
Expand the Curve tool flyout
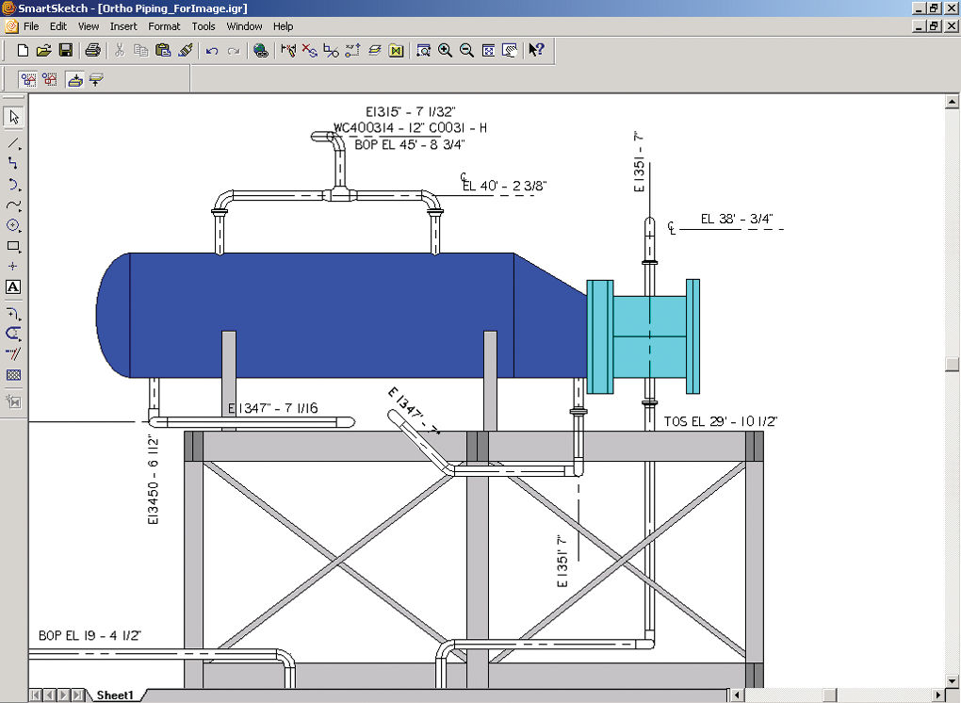pyautogui.click(x=20, y=210)
